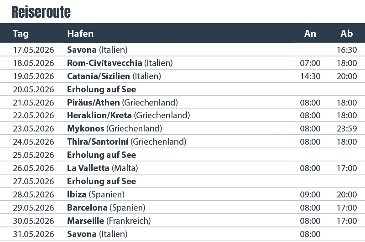The image size is (365, 242).
Task: Click the Tag column header
Action: coord(21,34)
